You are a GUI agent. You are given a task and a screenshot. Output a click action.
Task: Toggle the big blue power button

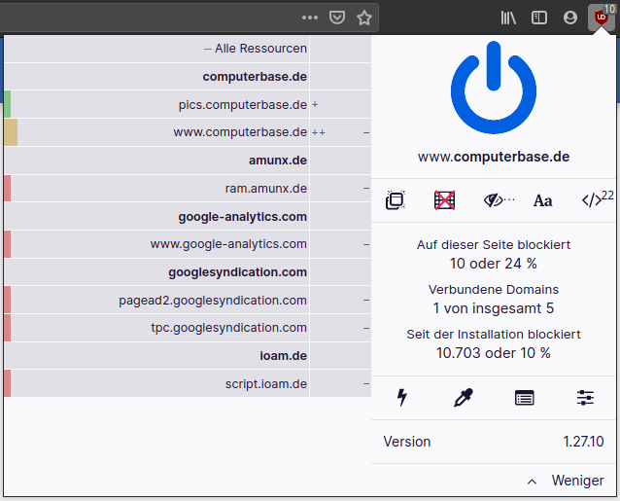(494, 88)
